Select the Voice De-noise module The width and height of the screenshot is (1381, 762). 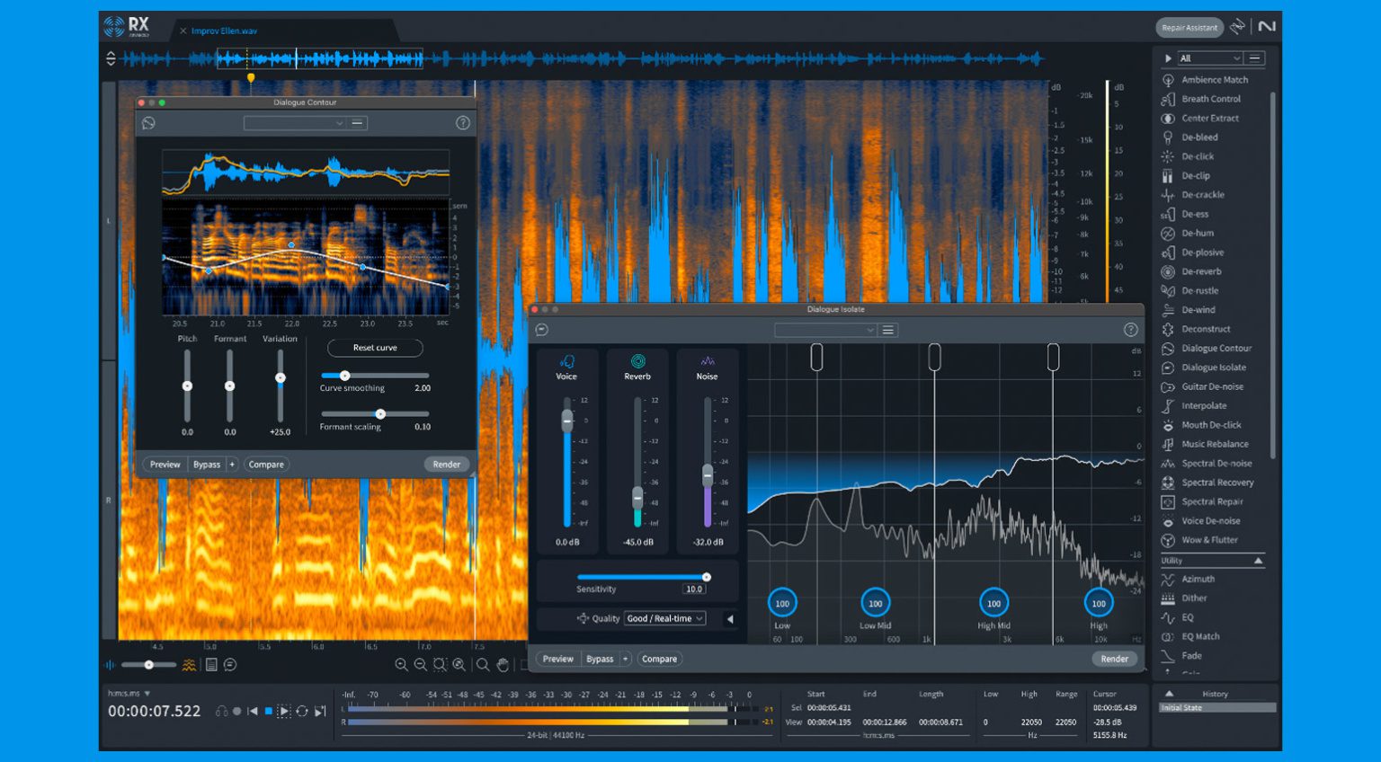tap(1206, 521)
